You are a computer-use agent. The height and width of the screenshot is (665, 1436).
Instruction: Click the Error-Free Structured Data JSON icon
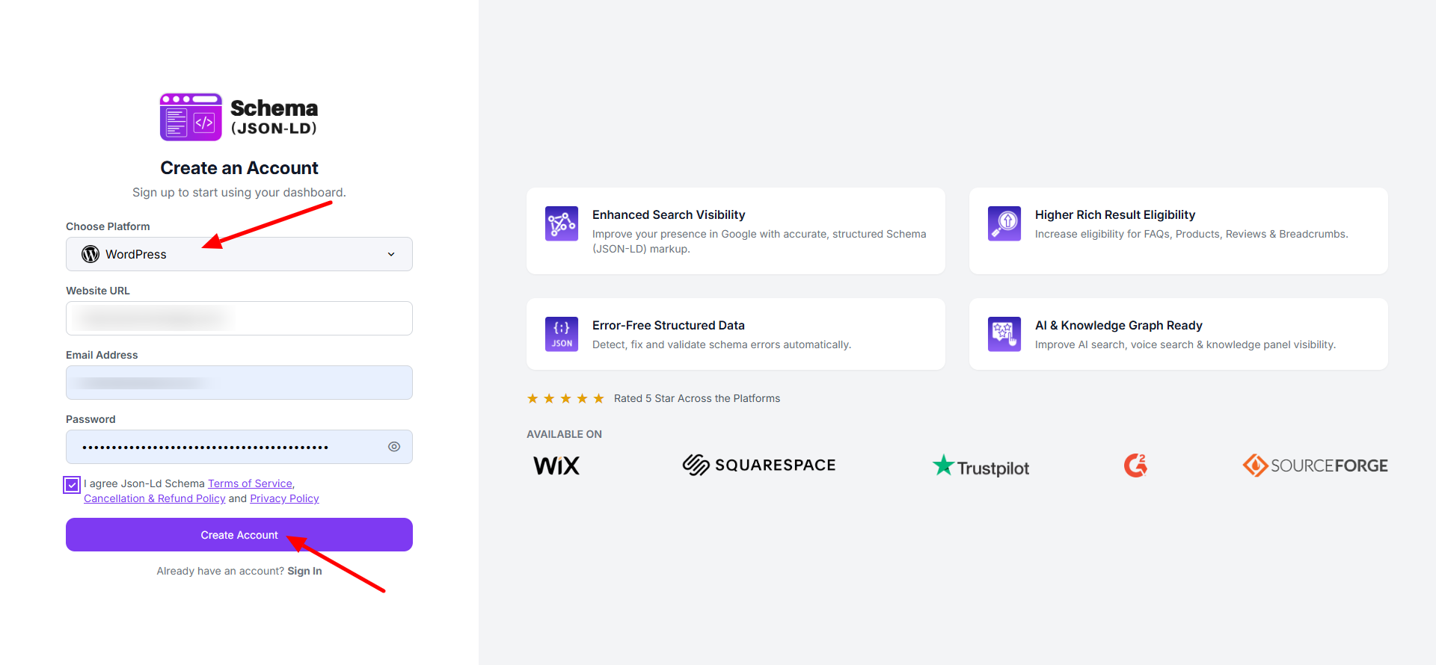coord(561,334)
